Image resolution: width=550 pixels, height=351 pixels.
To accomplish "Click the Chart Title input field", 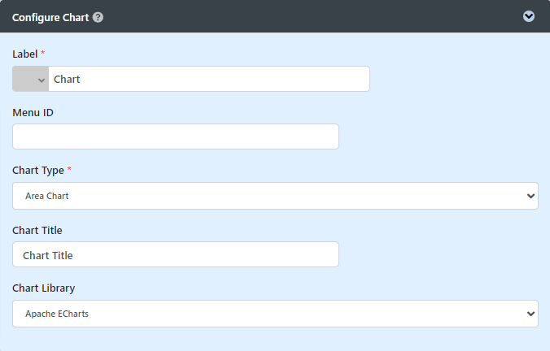I will click(x=176, y=255).
